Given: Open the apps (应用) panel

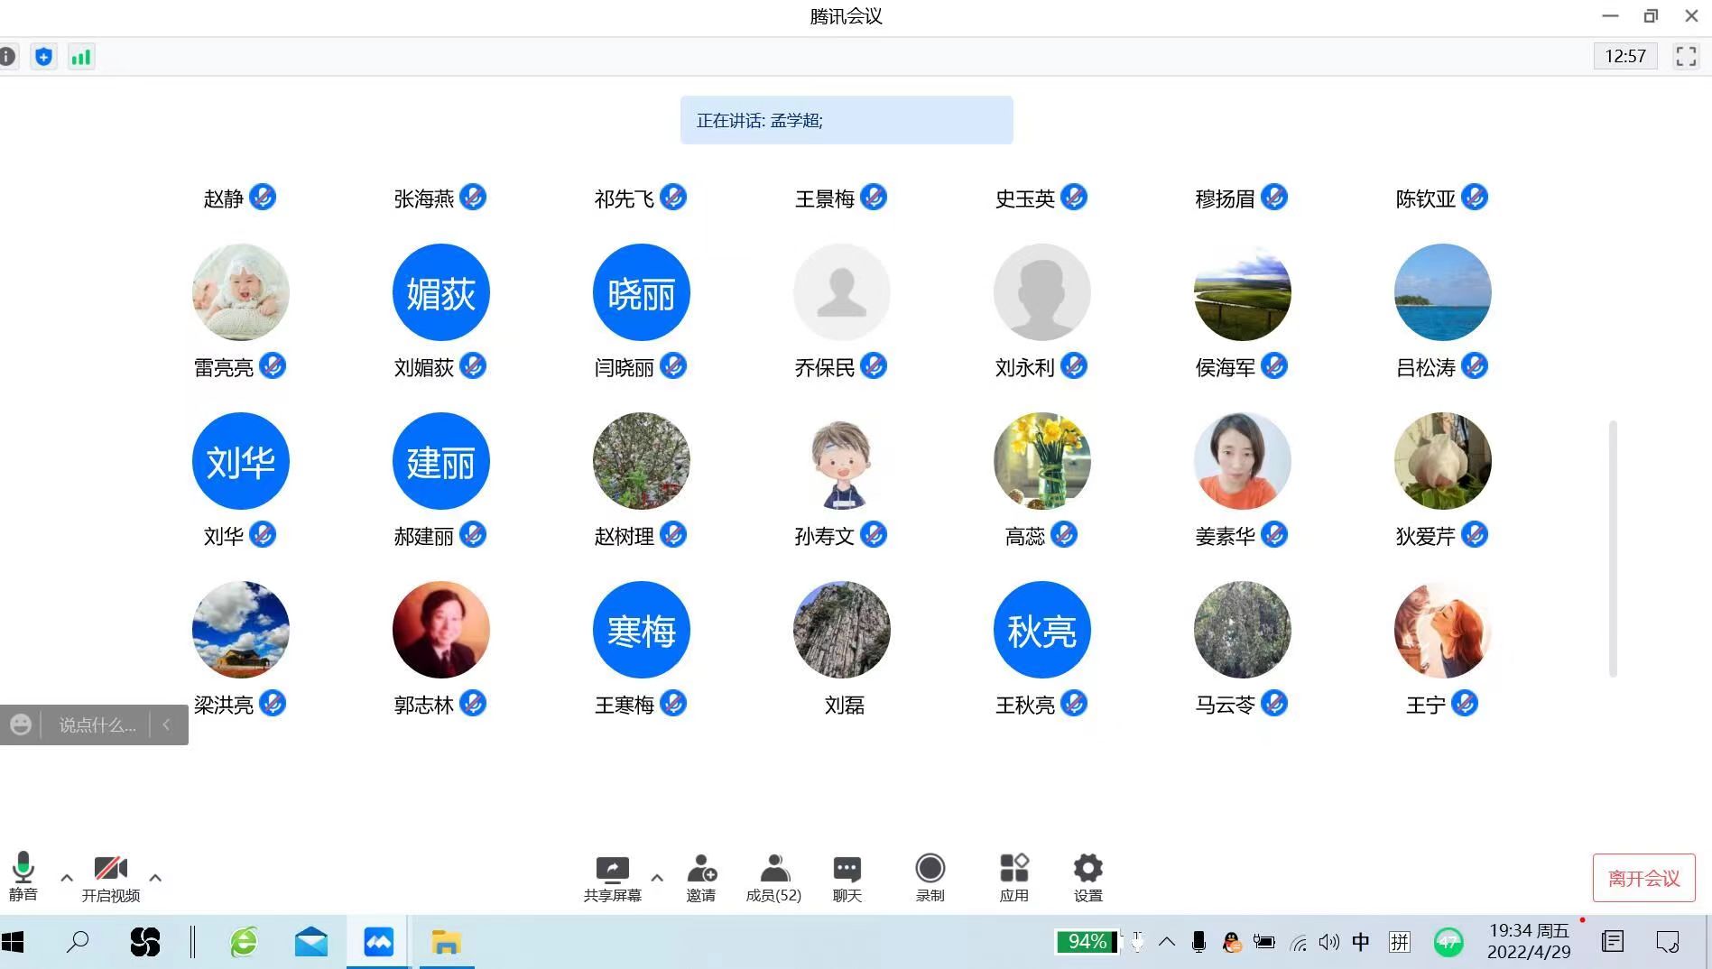Looking at the screenshot, I should tap(1013, 877).
